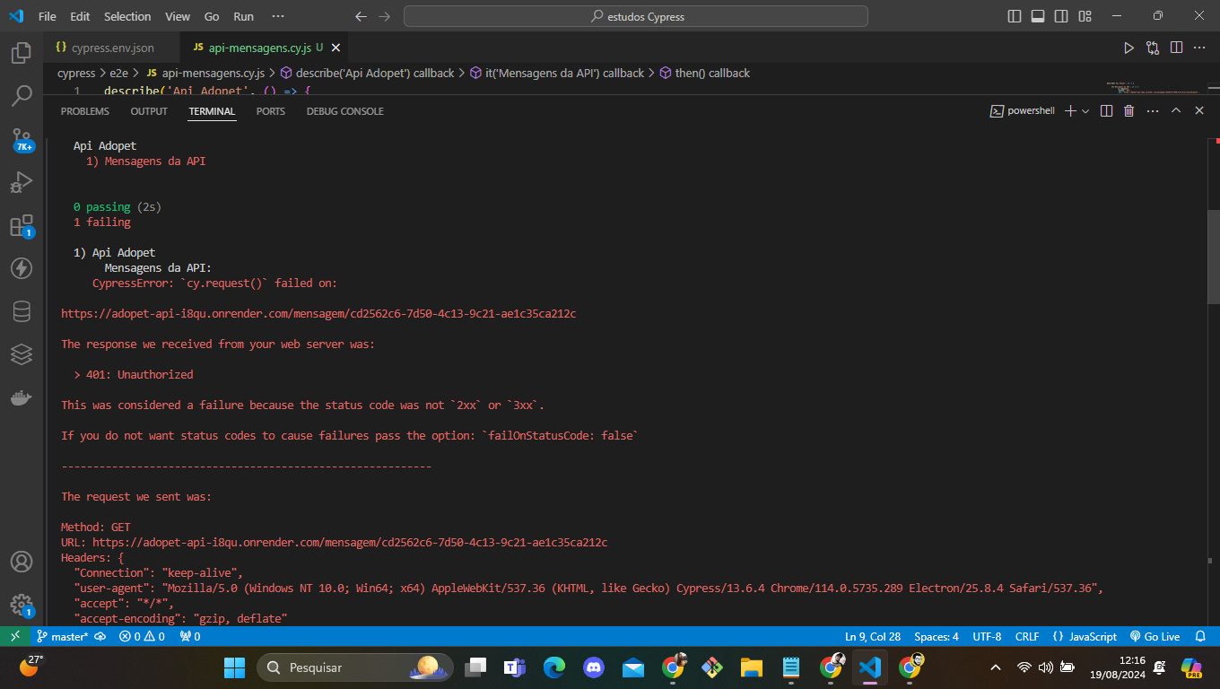Open api-mensagens.cy.js breadcrumb dropdown
The height and width of the screenshot is (689, 1220).
point(205,74)
